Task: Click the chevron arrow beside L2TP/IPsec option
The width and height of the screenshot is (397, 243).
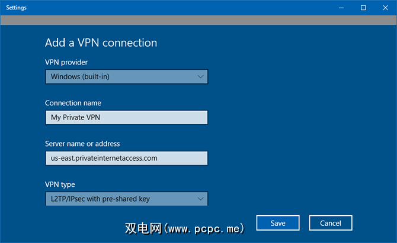Action: (x=200, y=199)
